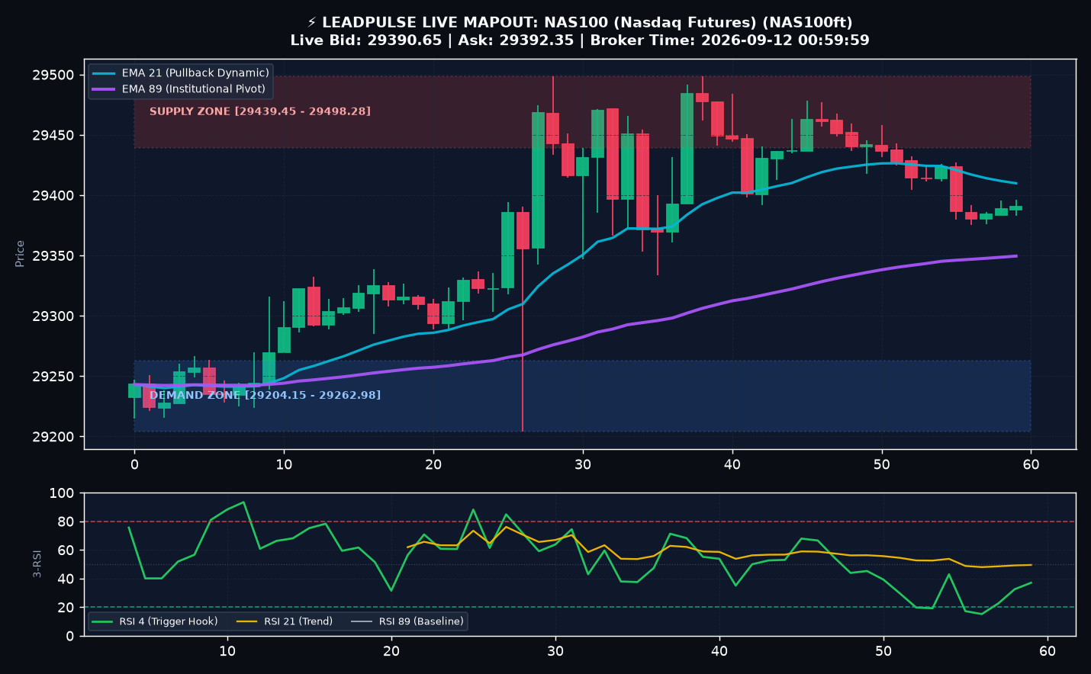Click the 29250 price axis tick
The height and width of the screenshot is (674, 1091).
click(53, 377)
